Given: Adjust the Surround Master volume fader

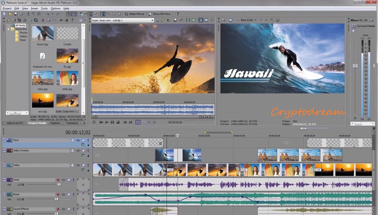Looking at the screenshot, I should click(355, 66).
